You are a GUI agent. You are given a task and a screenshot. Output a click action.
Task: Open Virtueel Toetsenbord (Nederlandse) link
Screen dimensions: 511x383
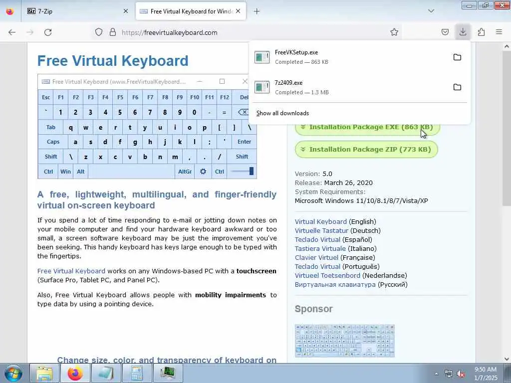coord(327,275)
